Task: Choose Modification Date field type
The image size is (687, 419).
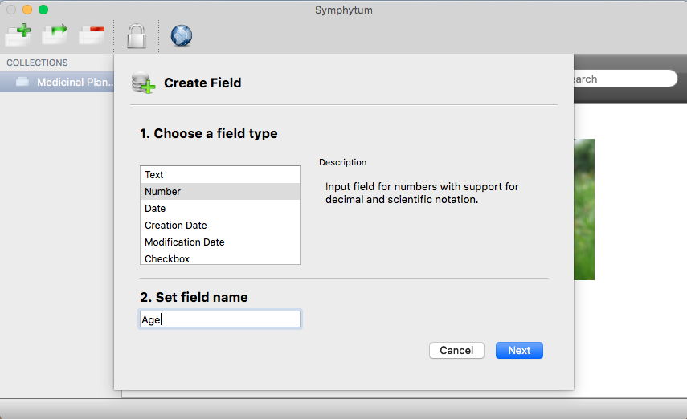Action: tap(220, 242)
